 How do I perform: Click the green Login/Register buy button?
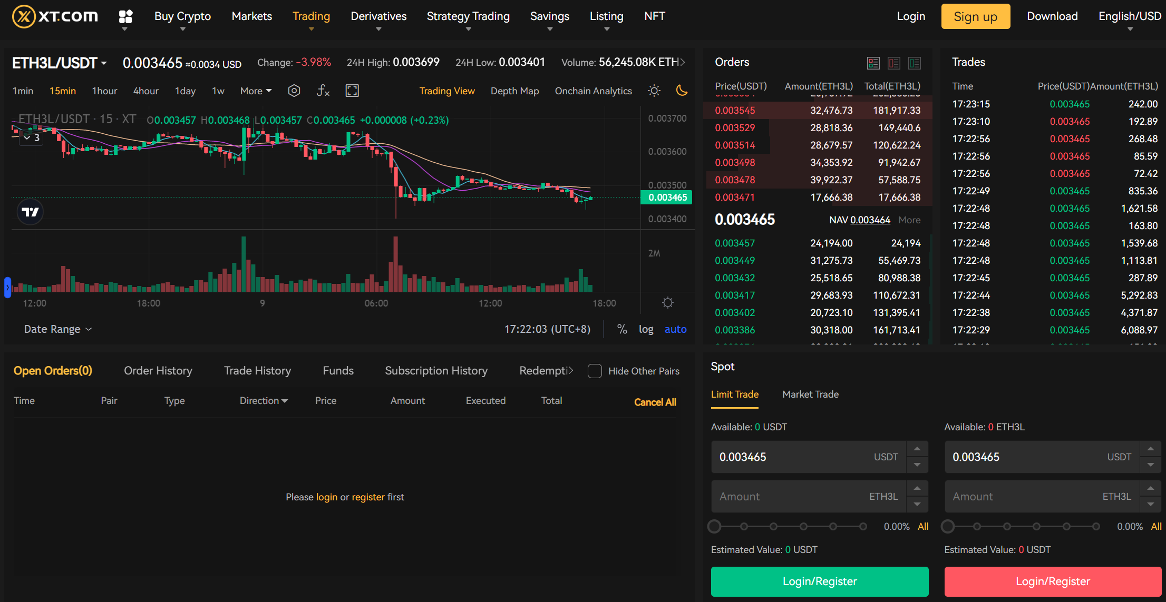click(819, 581)
